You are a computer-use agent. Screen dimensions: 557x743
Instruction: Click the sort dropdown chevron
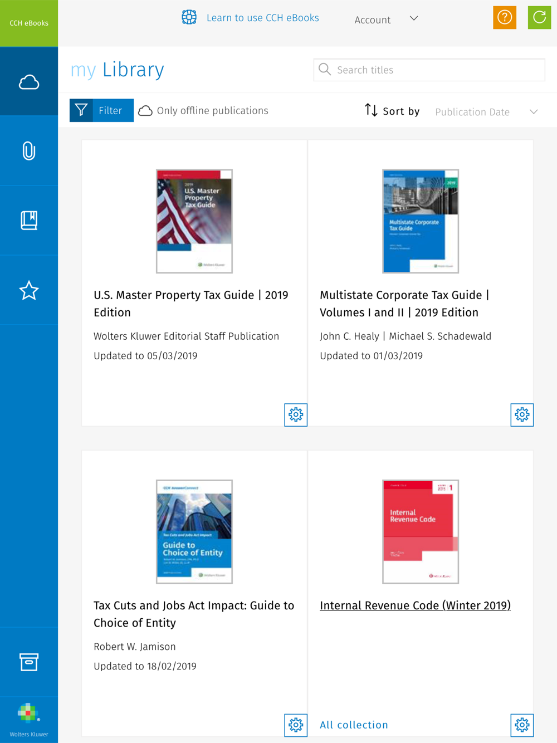(x=534, y=112)
